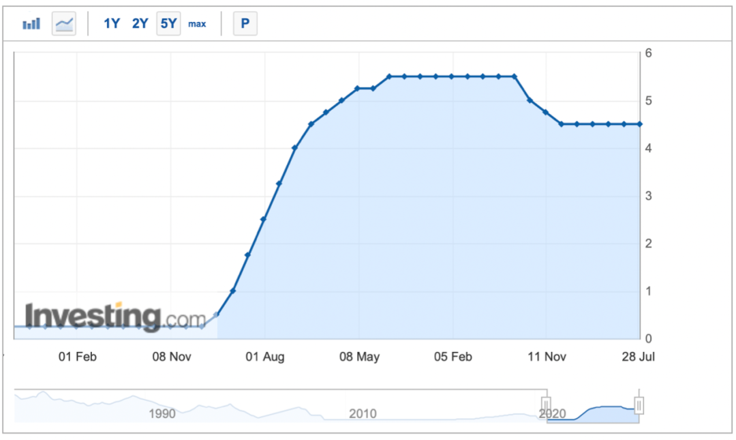The image size is (736, 440).
Task: Grab the left navigator range handle
Action: pos(545,405)
